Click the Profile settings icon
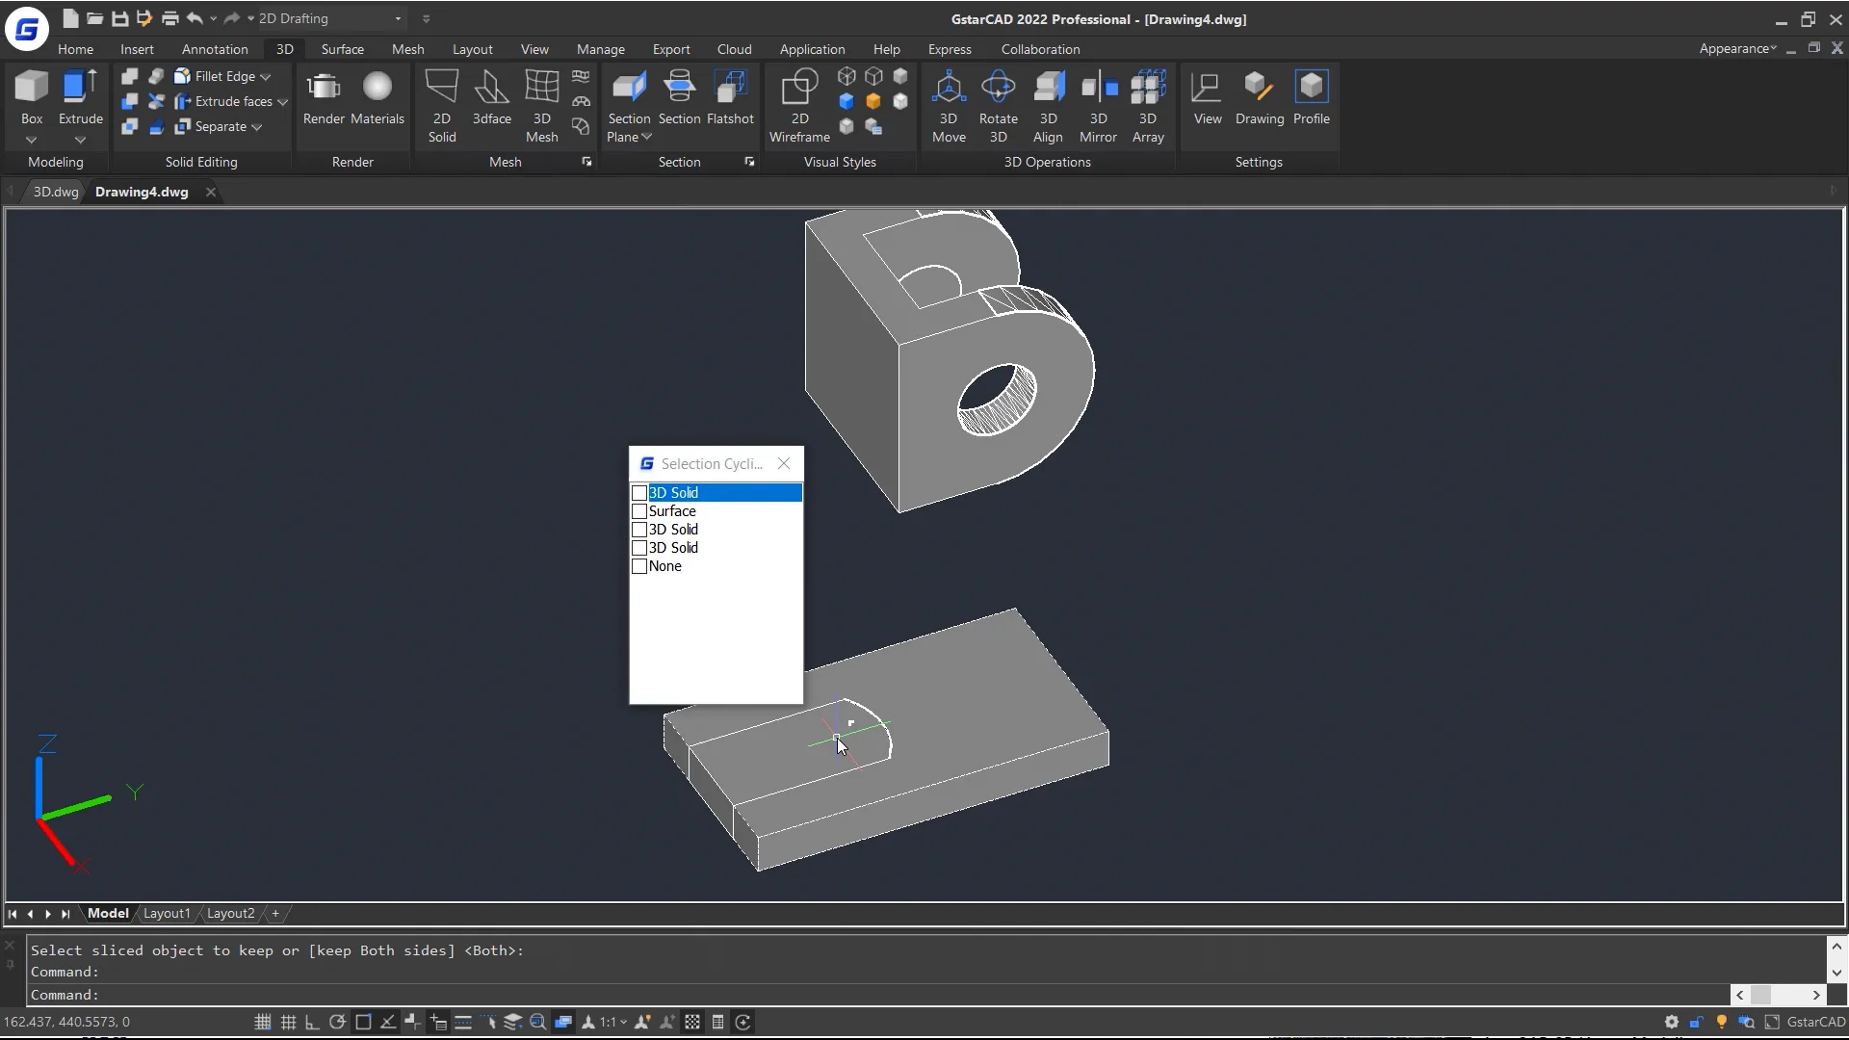This screenshot has height=1040, width=1849. click(1311, 88)
